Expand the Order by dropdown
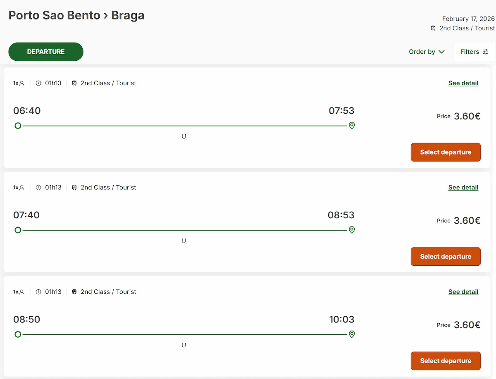496x379 pixels. 426,52
